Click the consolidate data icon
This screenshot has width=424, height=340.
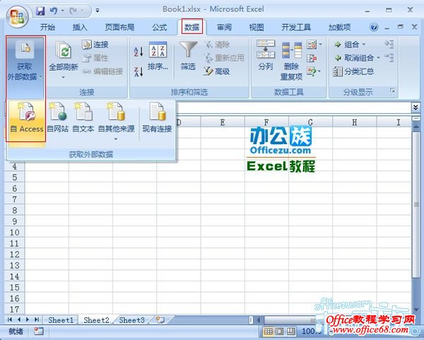pos(312,58)
